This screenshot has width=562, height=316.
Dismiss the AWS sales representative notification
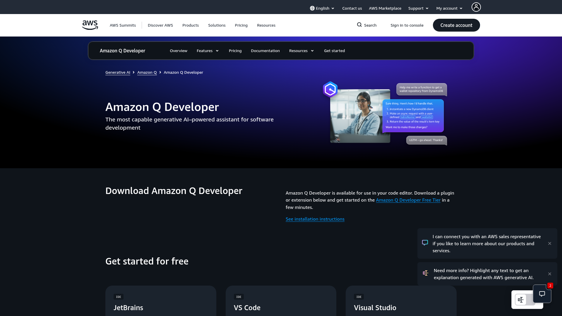click(550, 243)
